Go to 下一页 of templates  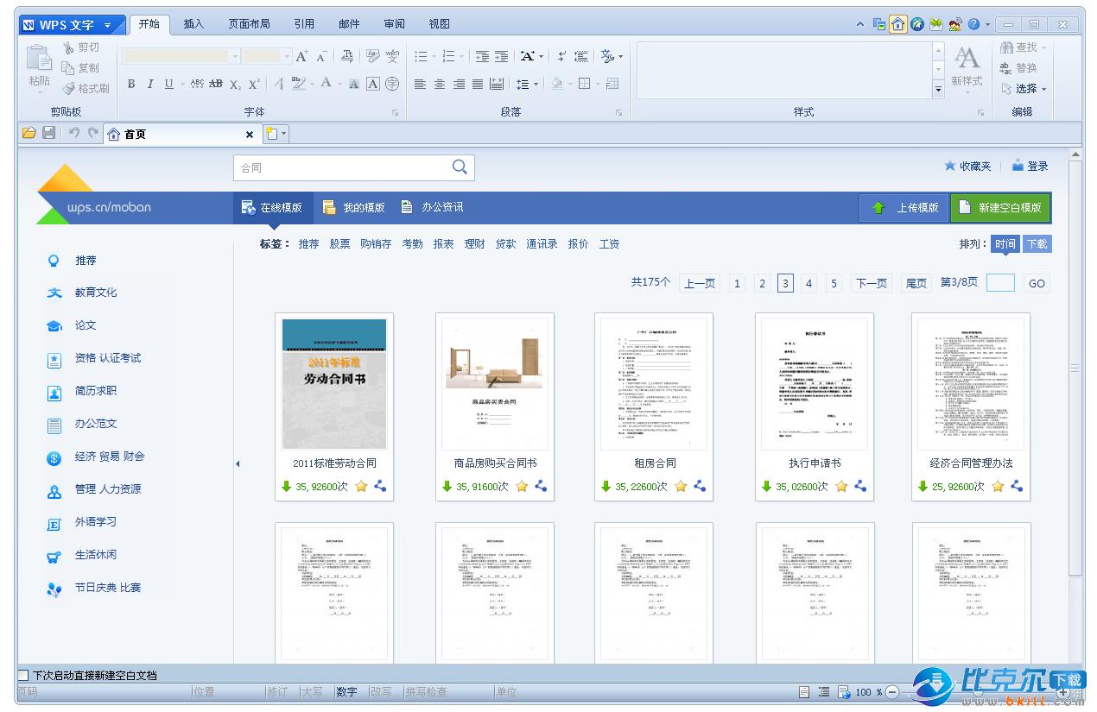pyautogui.click(x=871, y=283)
